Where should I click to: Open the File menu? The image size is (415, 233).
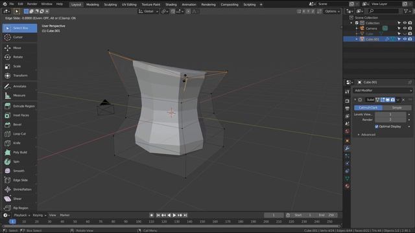12,5
